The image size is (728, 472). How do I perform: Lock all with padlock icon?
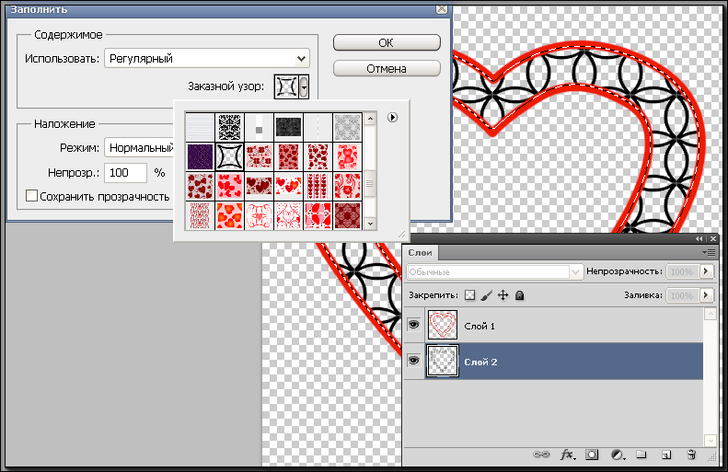coord(519,295)
